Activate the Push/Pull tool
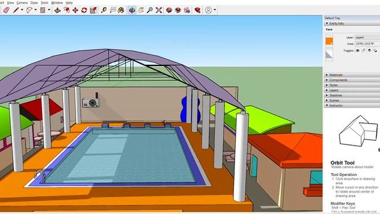The width and height of the screenshot is (380, 214). [57, 10]
